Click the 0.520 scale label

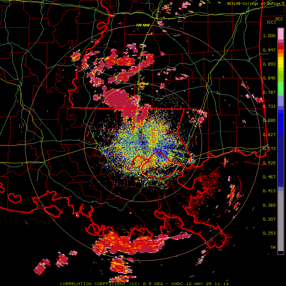tap(269, 163)
